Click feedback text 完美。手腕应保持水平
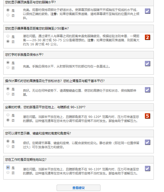The image size is (164, 192). click(x=67, y=66)
